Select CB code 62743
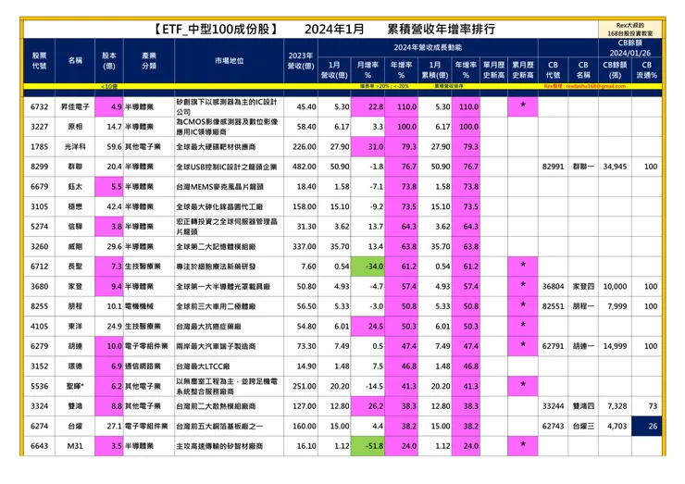 coord(553,426)
